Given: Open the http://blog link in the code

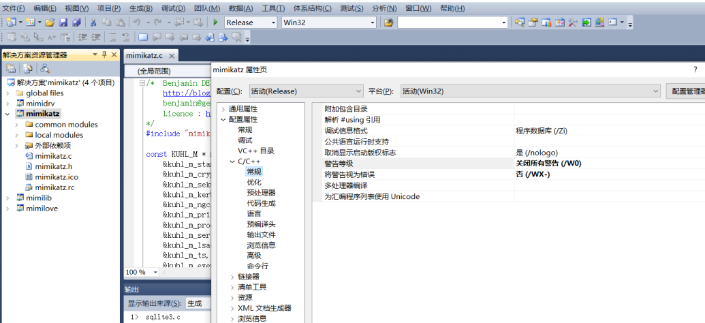Looking at the screenshot, I should [x=187, y=93].
